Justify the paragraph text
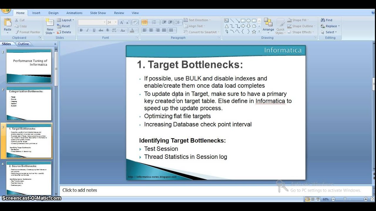This screenshot has width=376, height=211. point(164,30)
